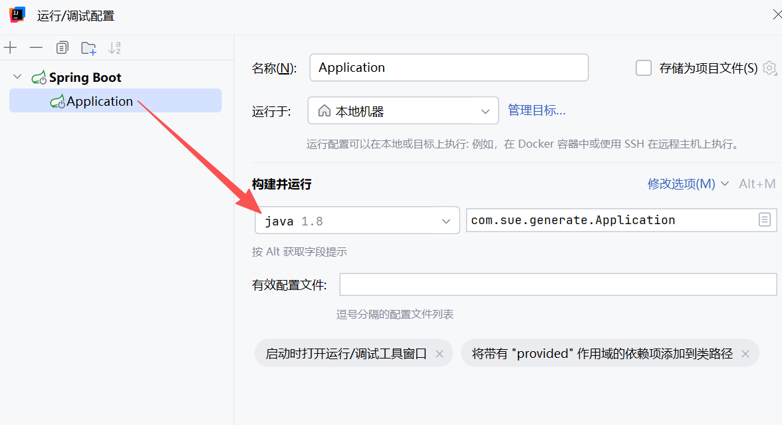The height and width of the screenshot is (425, 782).
Task: Click the Alt+M shortcut hint
Action: pos(757,184)
